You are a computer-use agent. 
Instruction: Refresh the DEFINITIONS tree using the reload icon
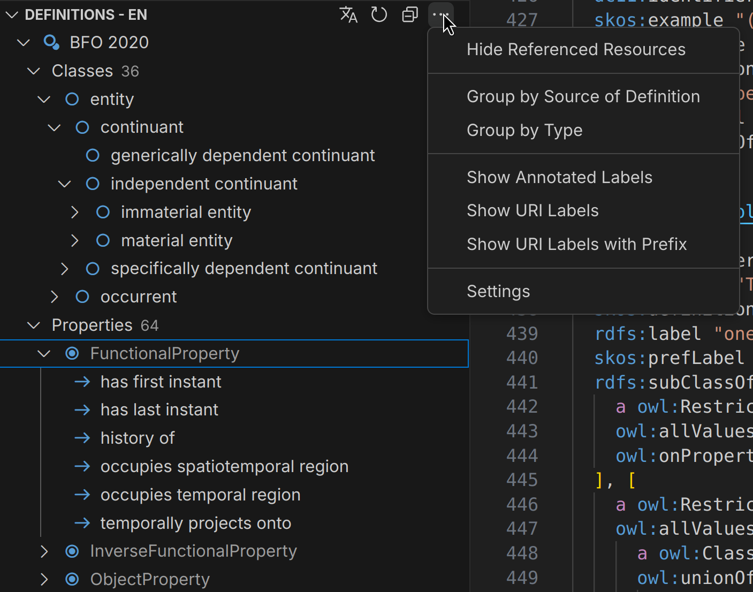coord(379,14)
